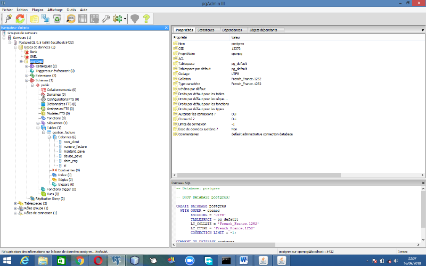The height and width of the screenshot is (266, 426).
Task: Click the Properties toolbar icon
Action: tap(34, 19)
